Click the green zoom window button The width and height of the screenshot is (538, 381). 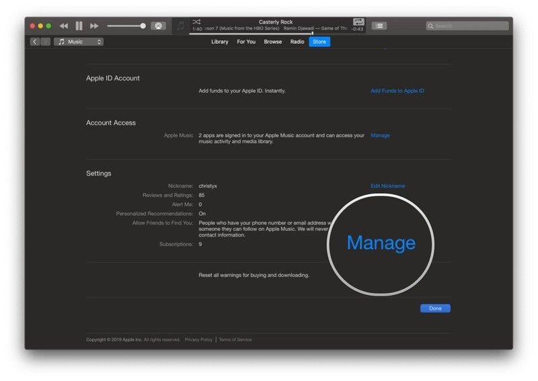48,26
